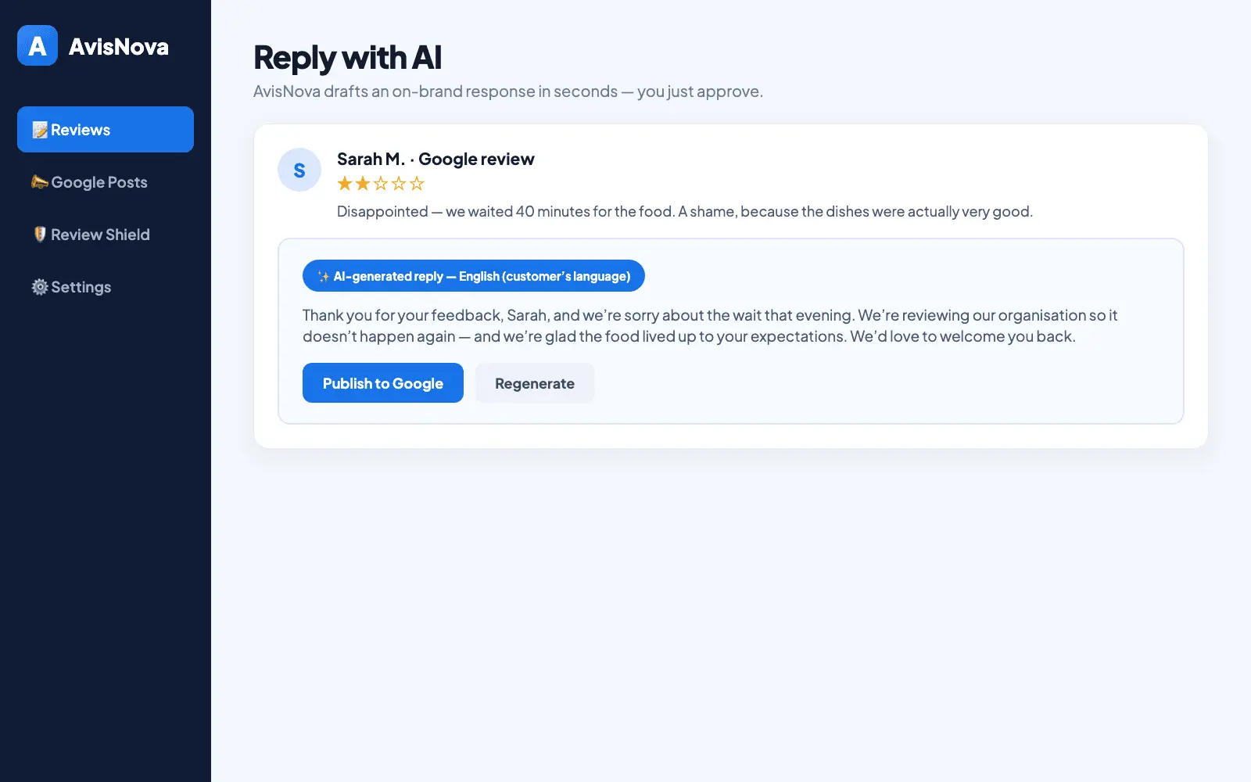The height and width of the screenshot is (782, 1251).
Task: Click the Google Posts megaphone icon
Action: 40,182
